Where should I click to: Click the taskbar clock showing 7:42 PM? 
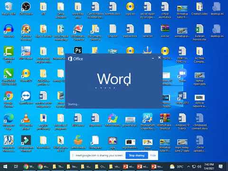tap(209, 167)
